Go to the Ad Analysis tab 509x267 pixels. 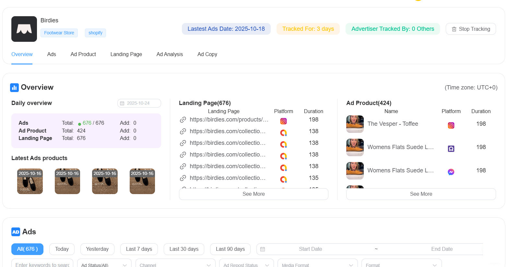170,54
